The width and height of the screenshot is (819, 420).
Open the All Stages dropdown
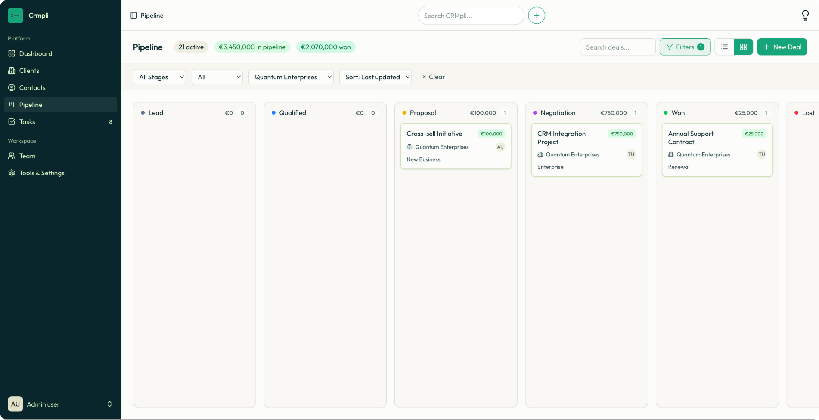pyautogui.click(x=159, y=77)
